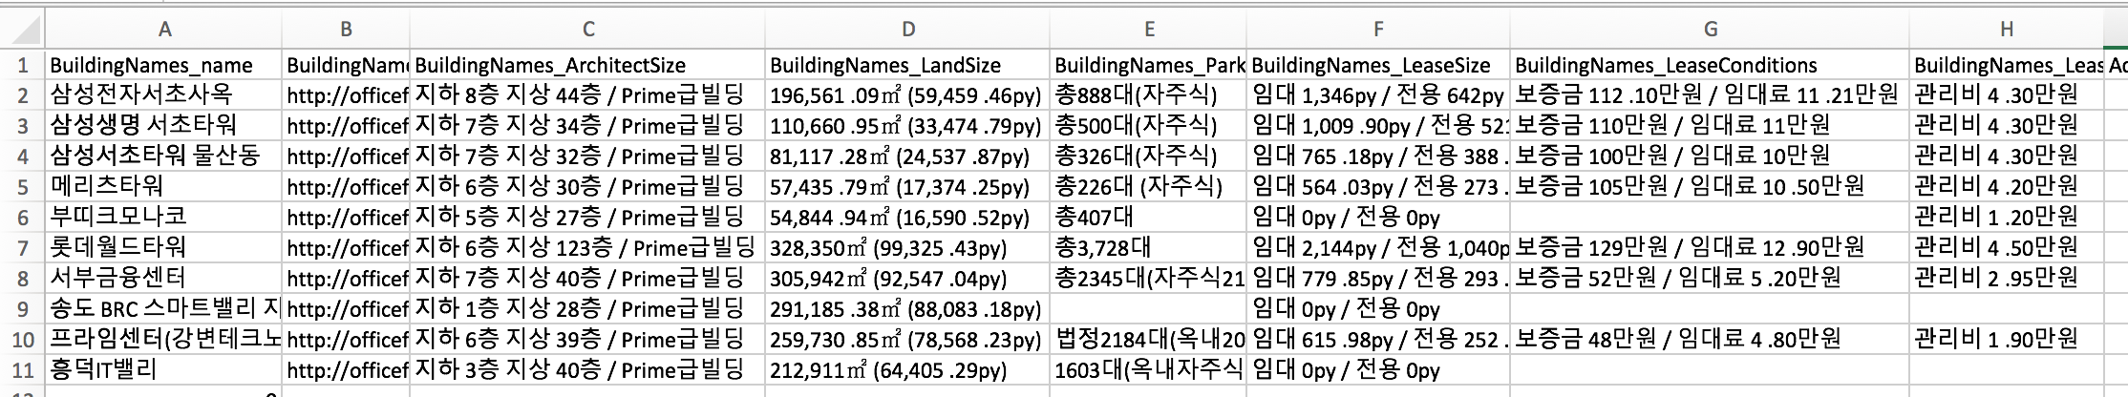Viewport: 2128px width, 397px height.
Task: Click cell BuildingNames_ArchitectSize
Action: point(587,65)
